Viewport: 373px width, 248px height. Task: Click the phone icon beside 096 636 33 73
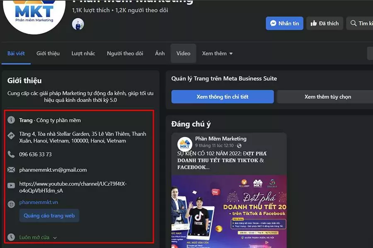11,154
